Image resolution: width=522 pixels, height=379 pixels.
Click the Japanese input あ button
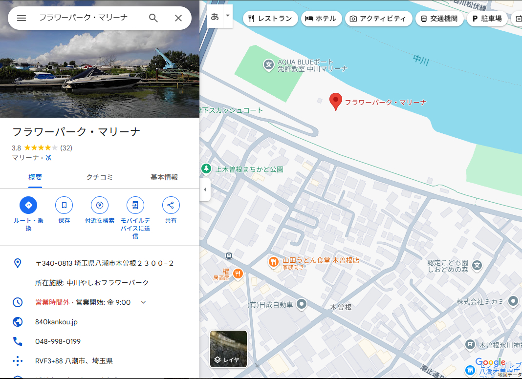pyautogui.click(x=215, y=16)
